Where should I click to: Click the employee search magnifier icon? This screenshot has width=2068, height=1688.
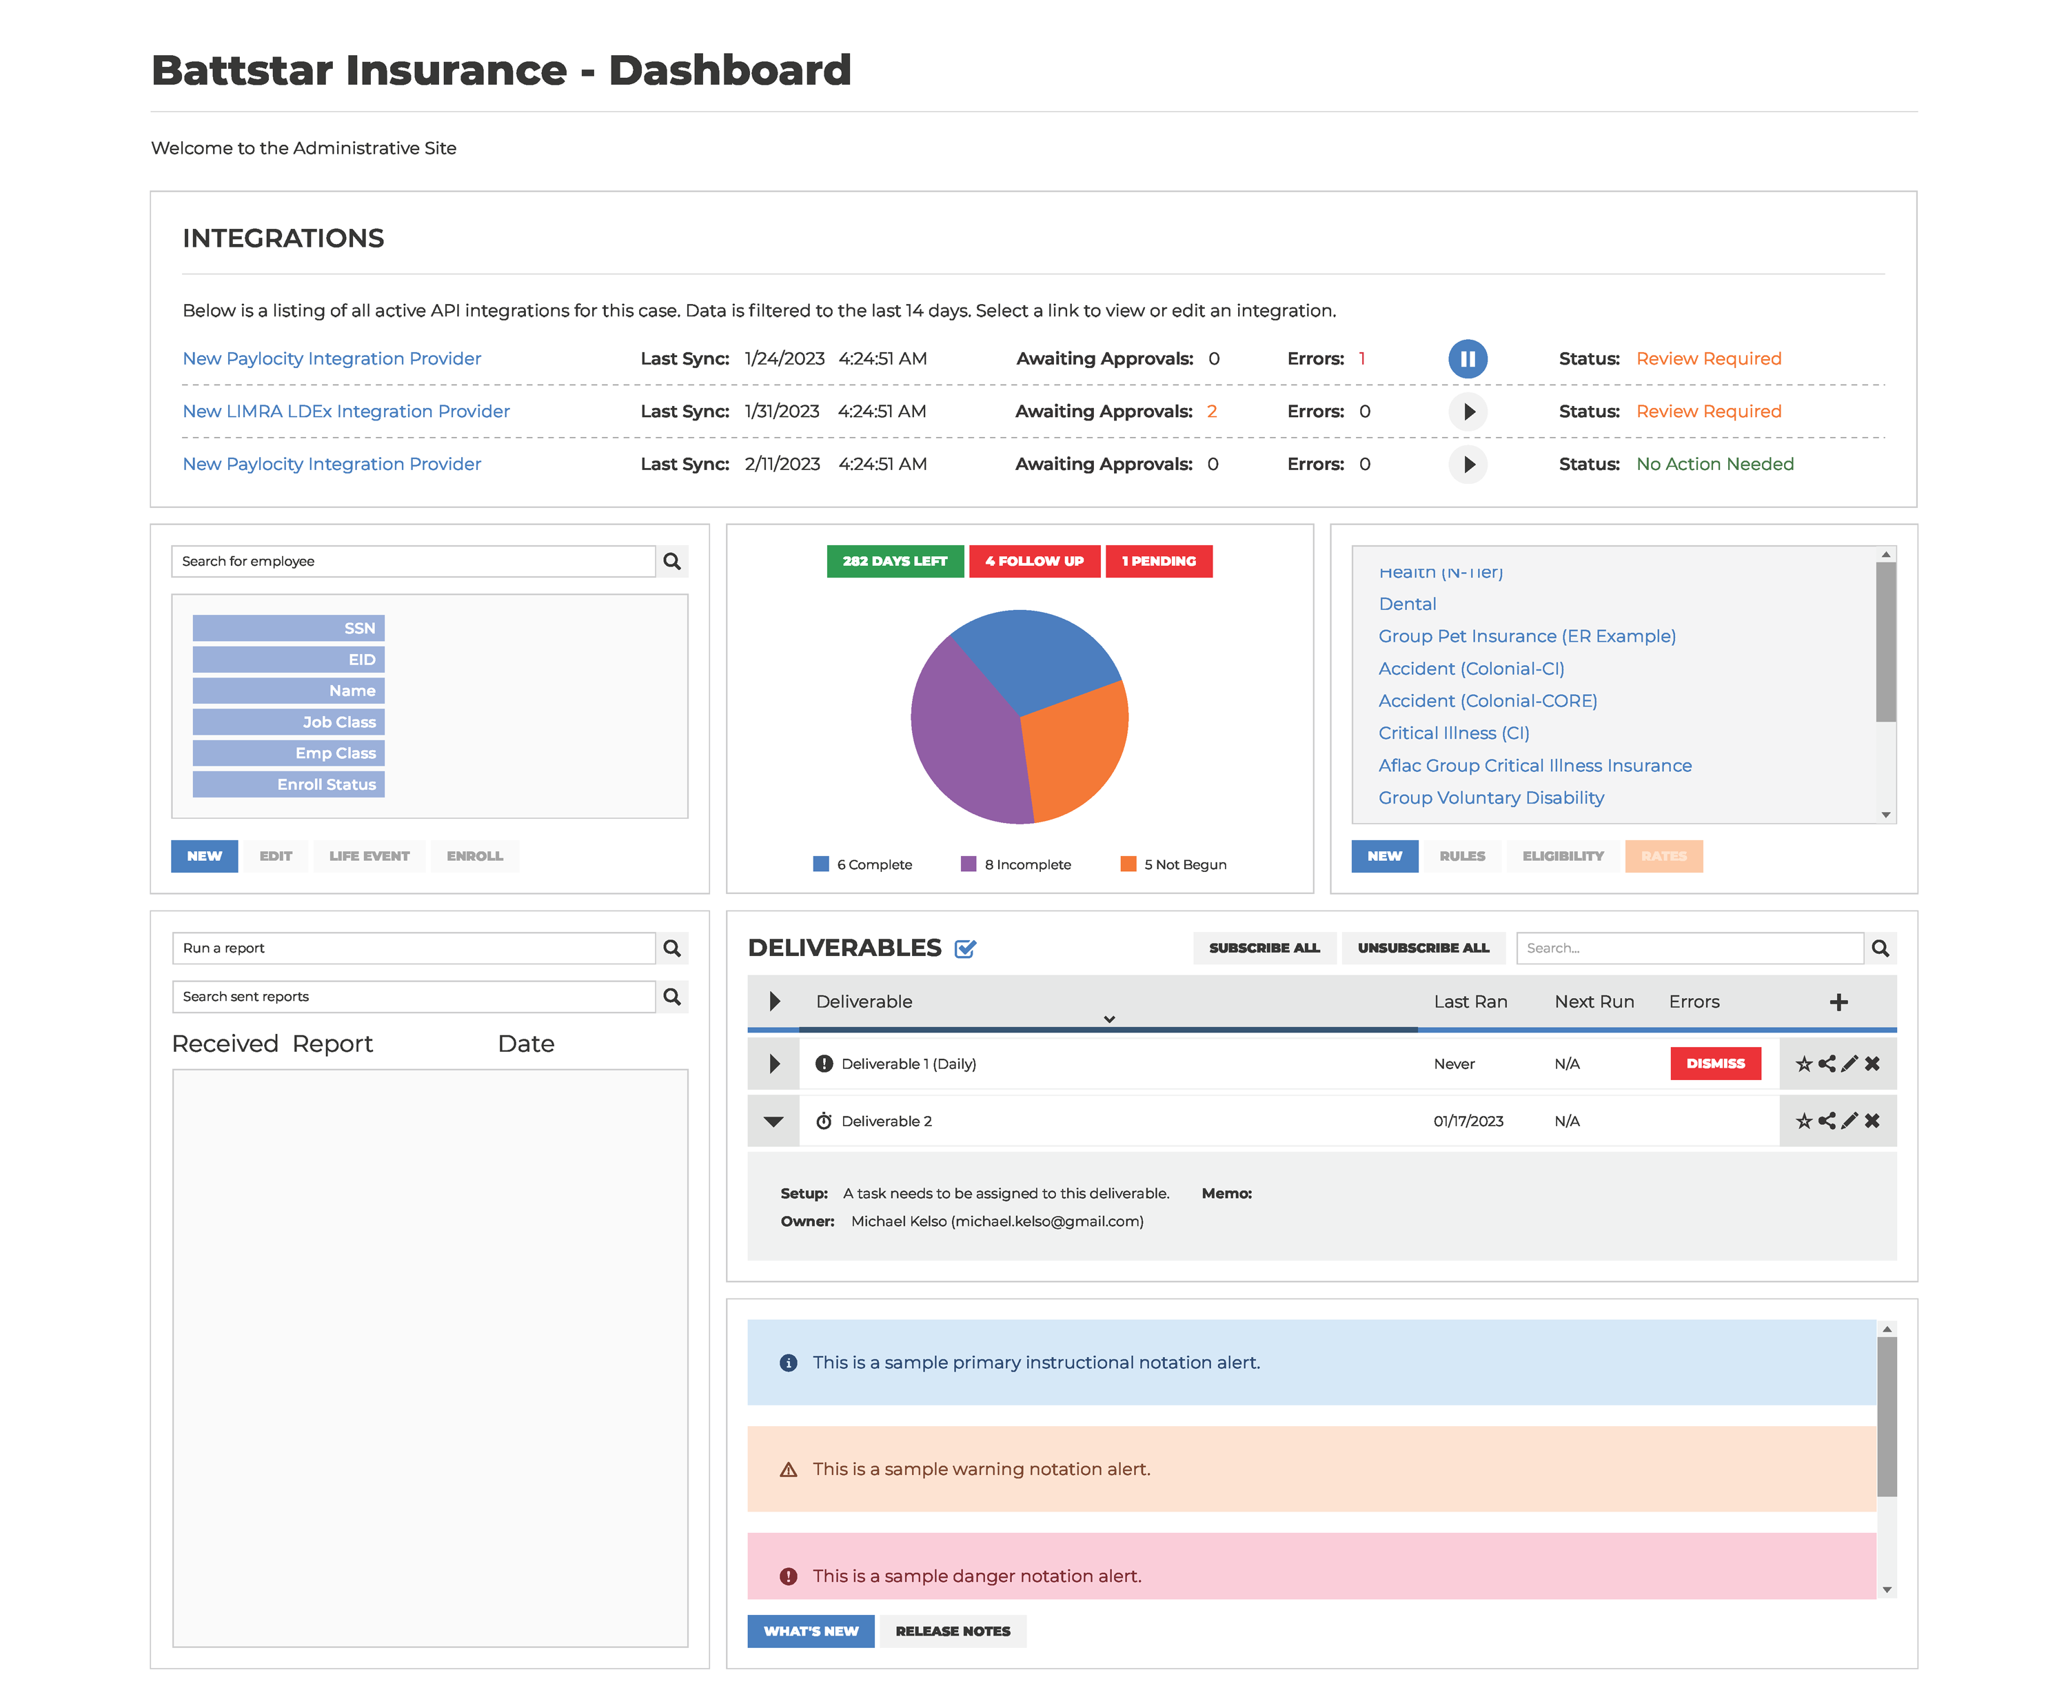(672, 561)
